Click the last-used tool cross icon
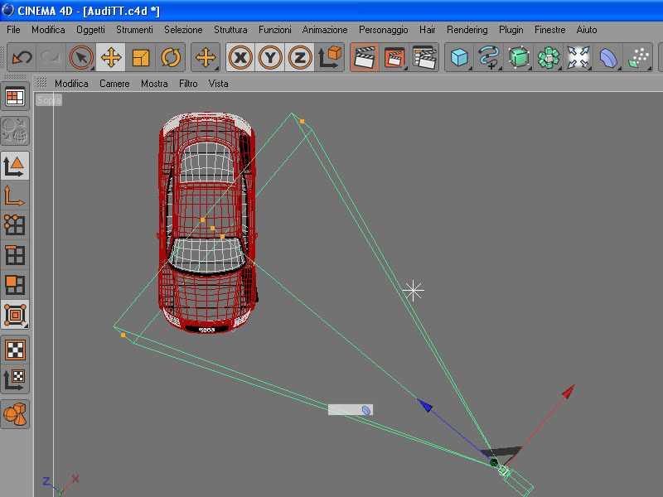Screen dimensions: 663x497 coord(206,57)
